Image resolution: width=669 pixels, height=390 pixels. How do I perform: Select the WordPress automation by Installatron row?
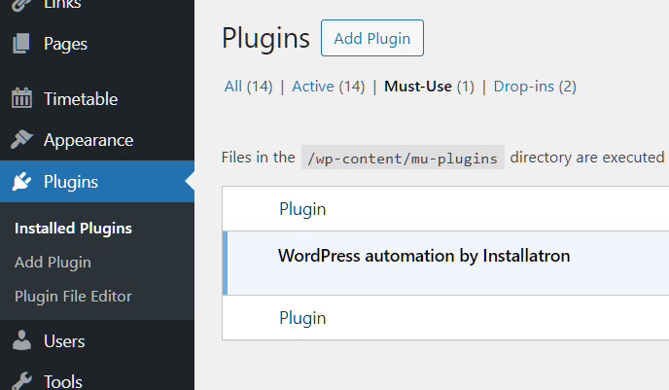424,257
